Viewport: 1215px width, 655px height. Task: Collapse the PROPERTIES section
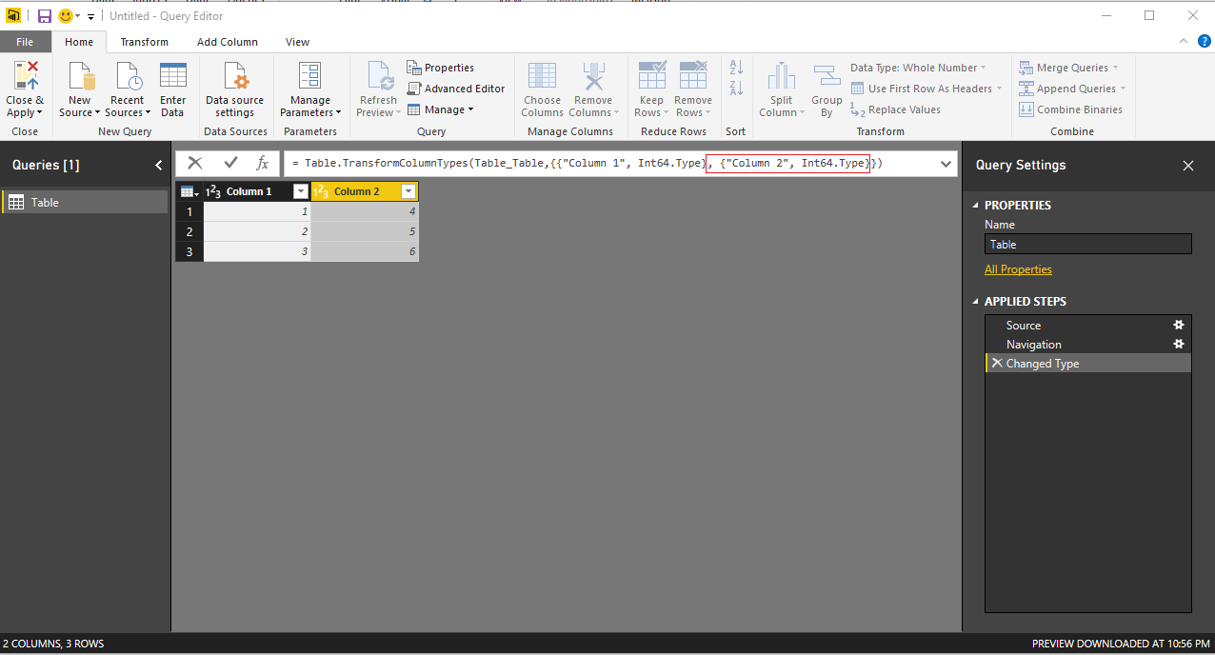975,205
